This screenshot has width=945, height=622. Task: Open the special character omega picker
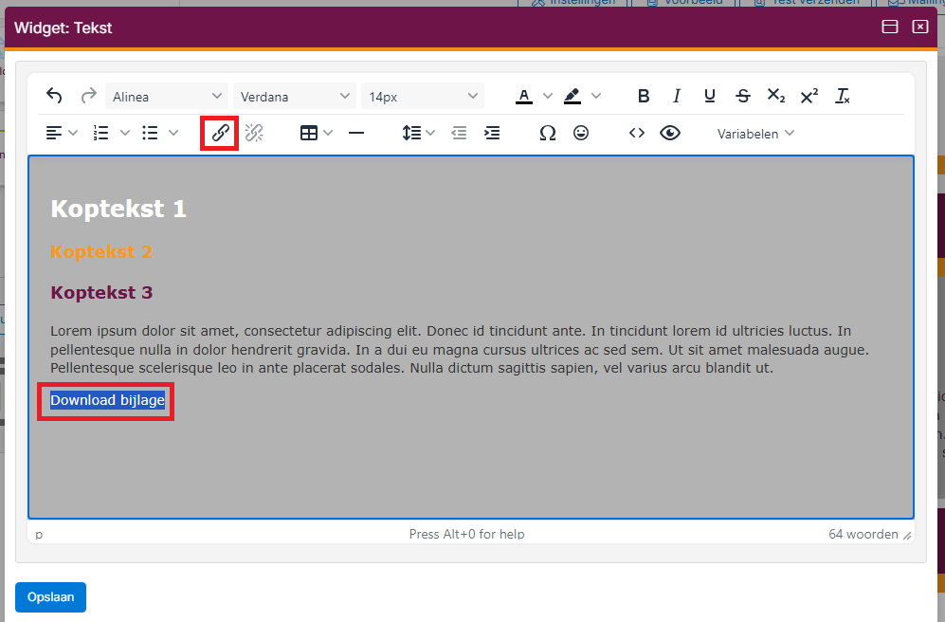(547, 133)
